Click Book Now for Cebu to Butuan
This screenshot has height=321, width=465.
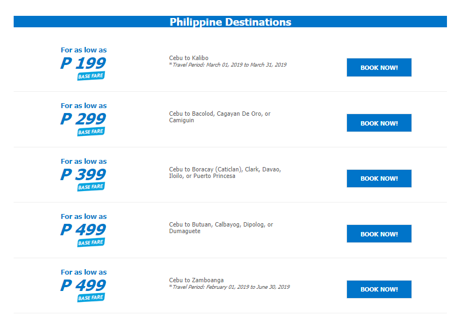(x=379, y=234)
